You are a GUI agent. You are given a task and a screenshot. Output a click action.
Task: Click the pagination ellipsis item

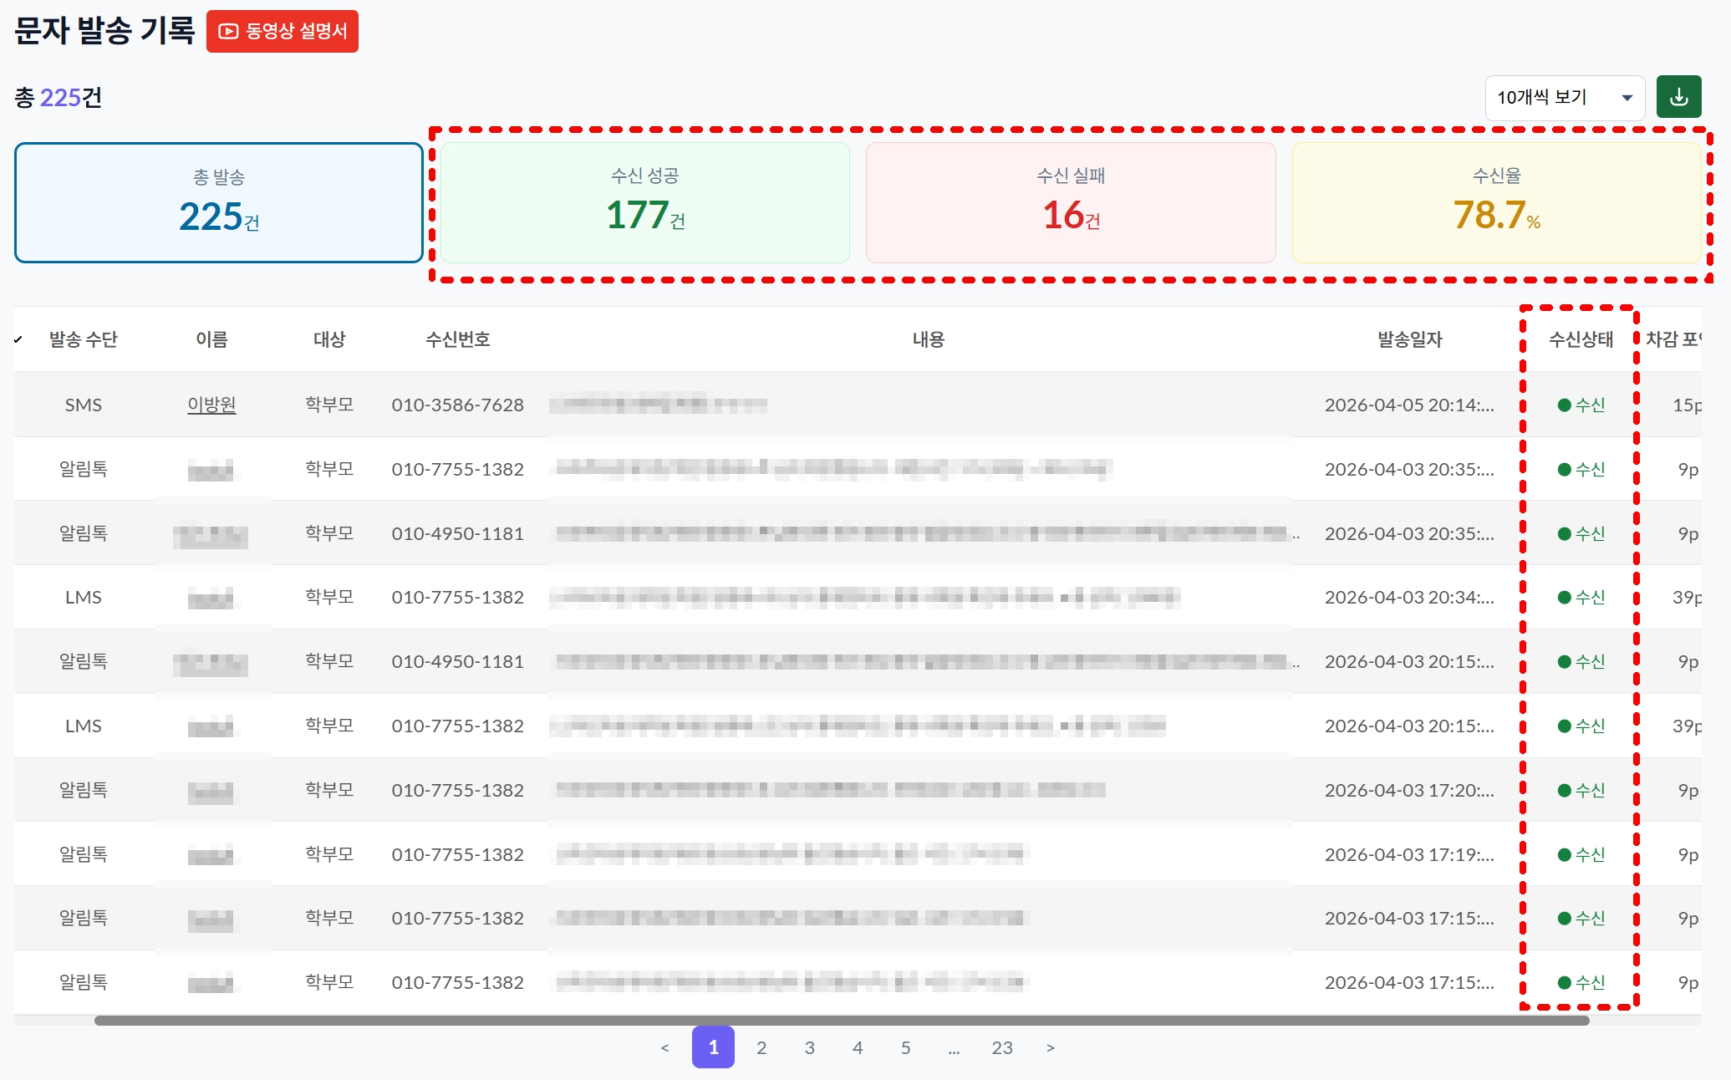coord(954,1047)
